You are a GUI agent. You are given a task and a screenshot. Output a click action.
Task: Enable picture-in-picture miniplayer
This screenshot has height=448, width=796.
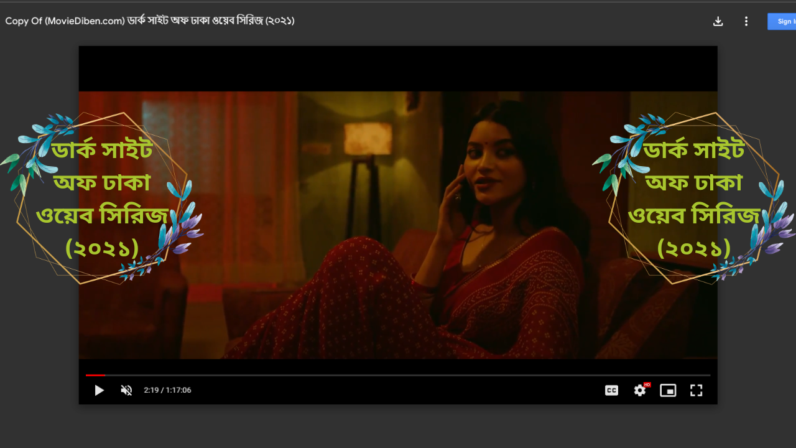(668, 390)
